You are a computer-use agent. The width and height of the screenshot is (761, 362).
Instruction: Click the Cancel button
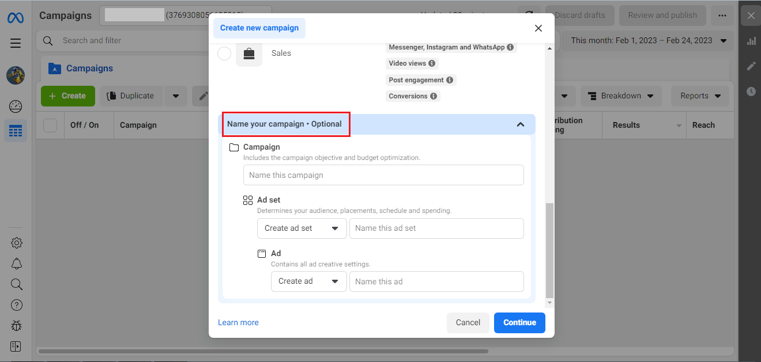(x=468, y=323)
